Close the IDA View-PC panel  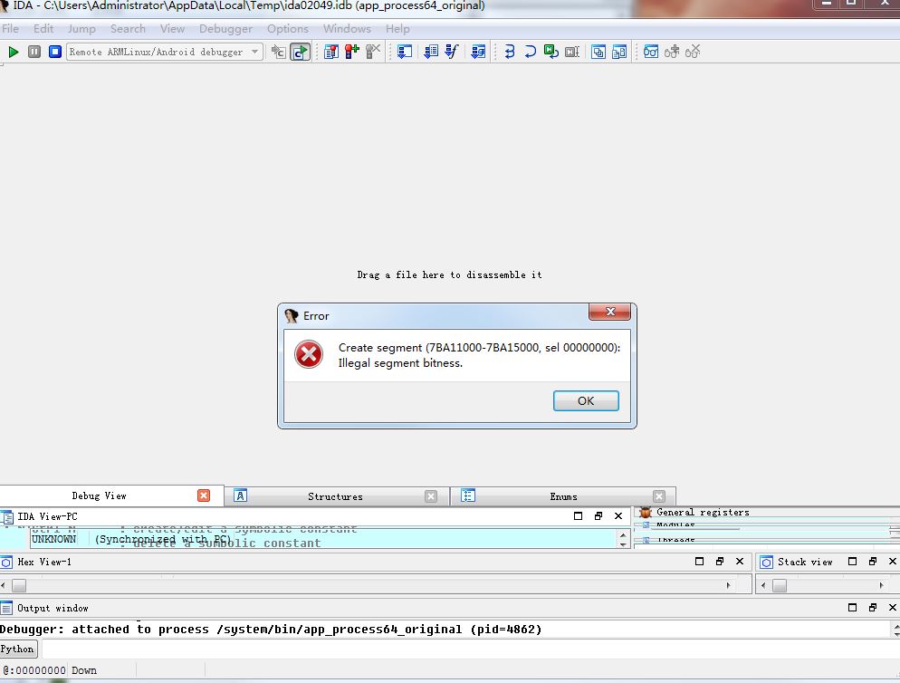618,515
